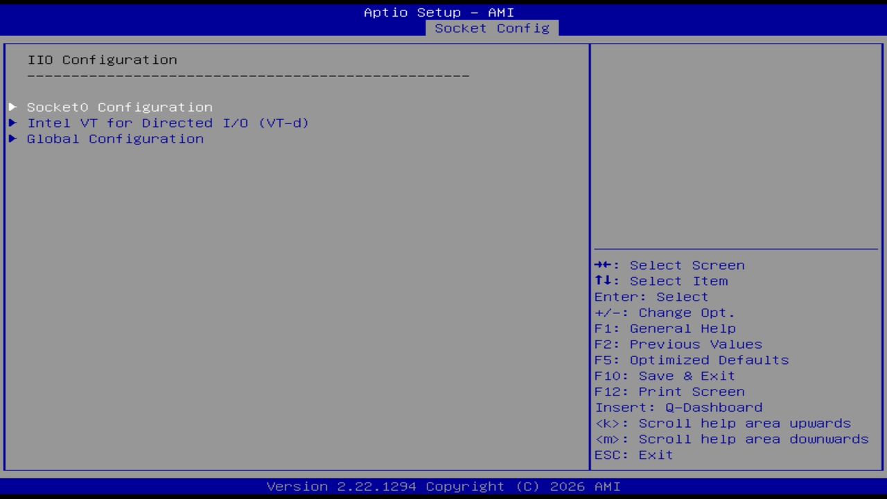This screenshot has width=887, height=499.
Task: Click the arrow icon beside Global Configuration
Action: pyautogui.click(x=12, y=139)
